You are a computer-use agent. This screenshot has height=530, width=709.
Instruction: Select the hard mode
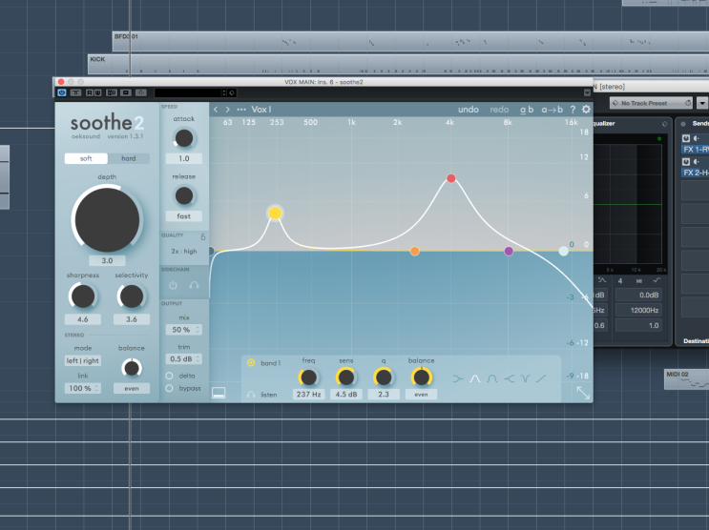(129, 158)
